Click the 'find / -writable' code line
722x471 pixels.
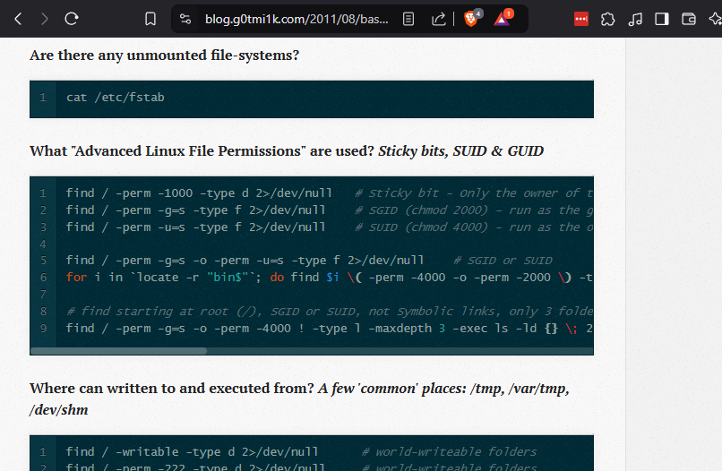(x=192, y=451)
